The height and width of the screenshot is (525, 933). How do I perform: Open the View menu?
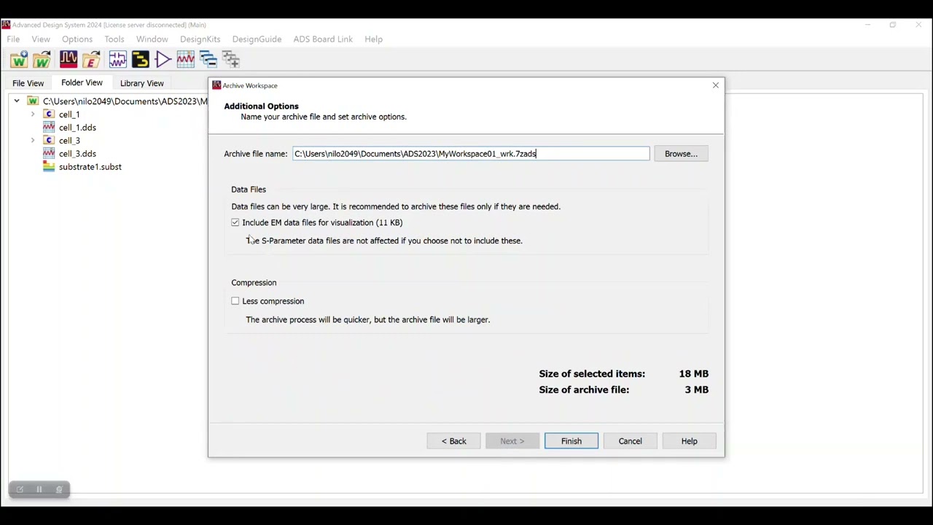point(41,39)
